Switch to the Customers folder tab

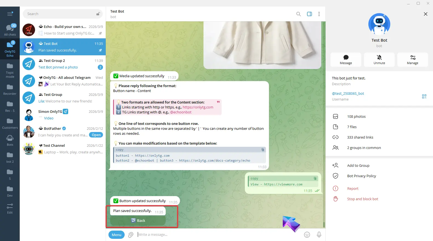click(10, 123)
